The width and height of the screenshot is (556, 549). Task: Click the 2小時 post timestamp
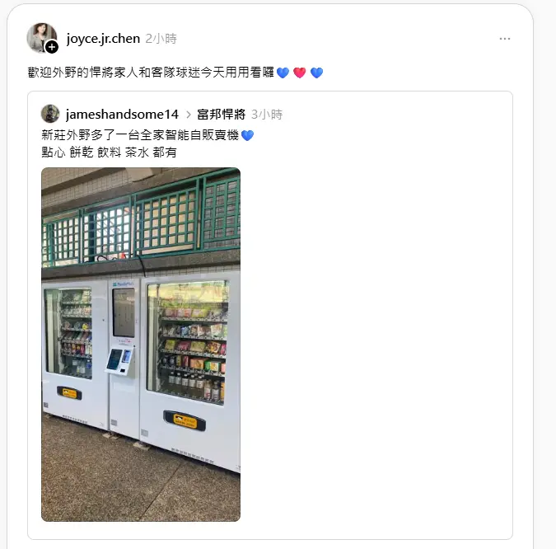pyautogui.click(x=161, y=38)
